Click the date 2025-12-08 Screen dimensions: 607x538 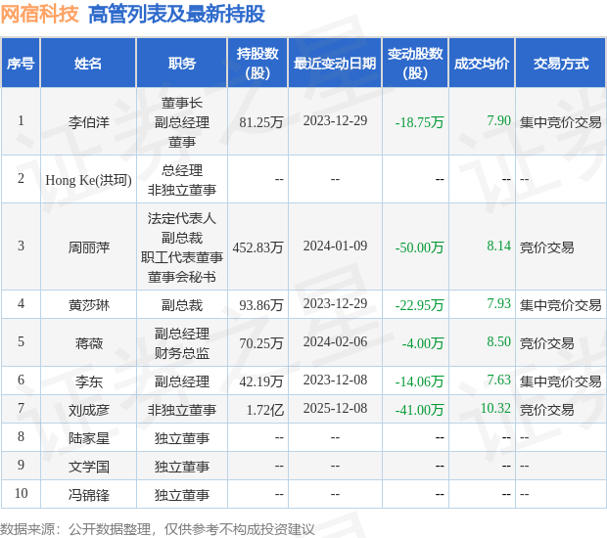[x=335, y=409]
